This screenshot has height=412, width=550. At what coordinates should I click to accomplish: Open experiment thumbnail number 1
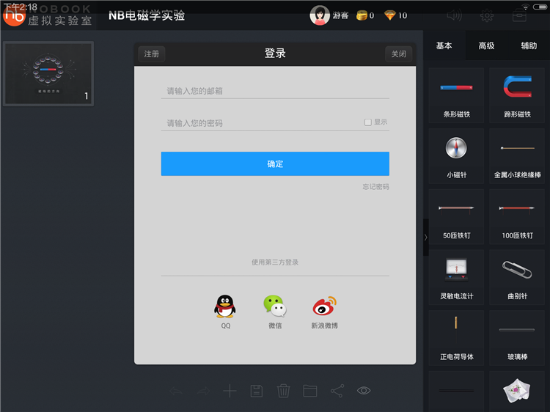pyautogui.click(x=48, y=73)
